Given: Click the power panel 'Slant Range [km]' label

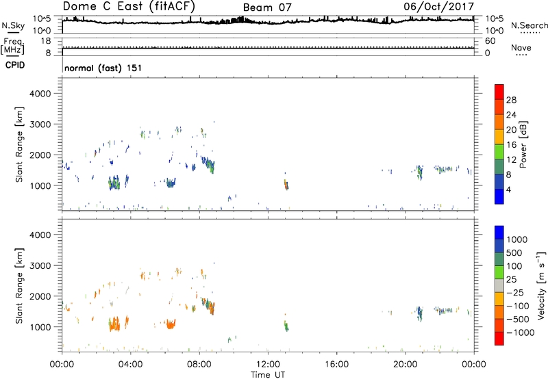Looking at the screenshot, I should pos(19,144).
